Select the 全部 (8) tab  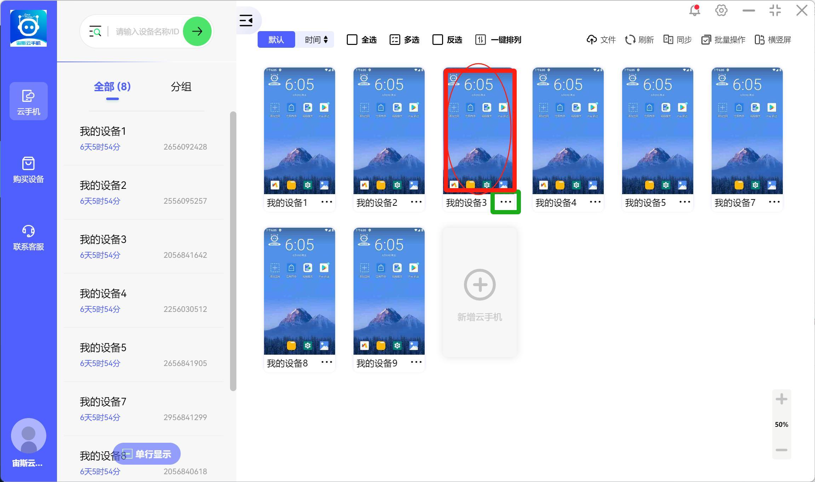[112, 87]
